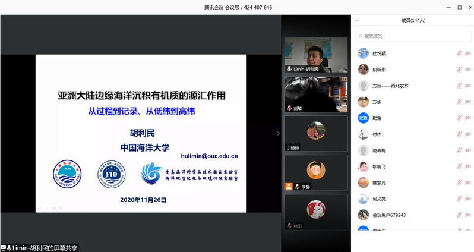The height and width of the screenshot is (252, 474).
Task: Click the hulimin@ouc.edu.cn email link
Action: point(209,156)
